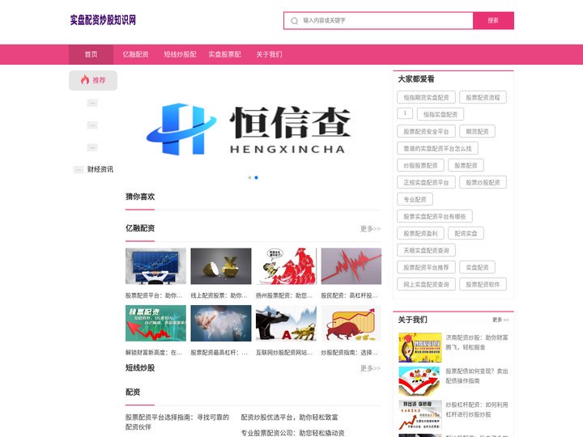Click the 实盘配资炒股知识网 site logo
Image resolution: width=583 pixels, height=437 pixels.
[x=103, y=19]
